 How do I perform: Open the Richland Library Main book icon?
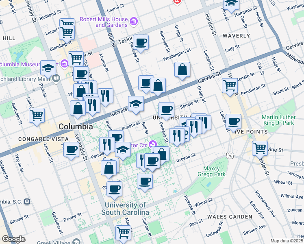[56, 78]
